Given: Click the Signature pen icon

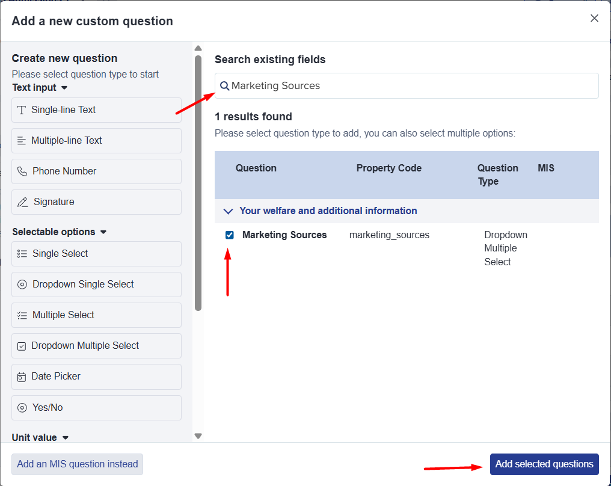Looking at the screenshot, I should [x=23, y=202].
